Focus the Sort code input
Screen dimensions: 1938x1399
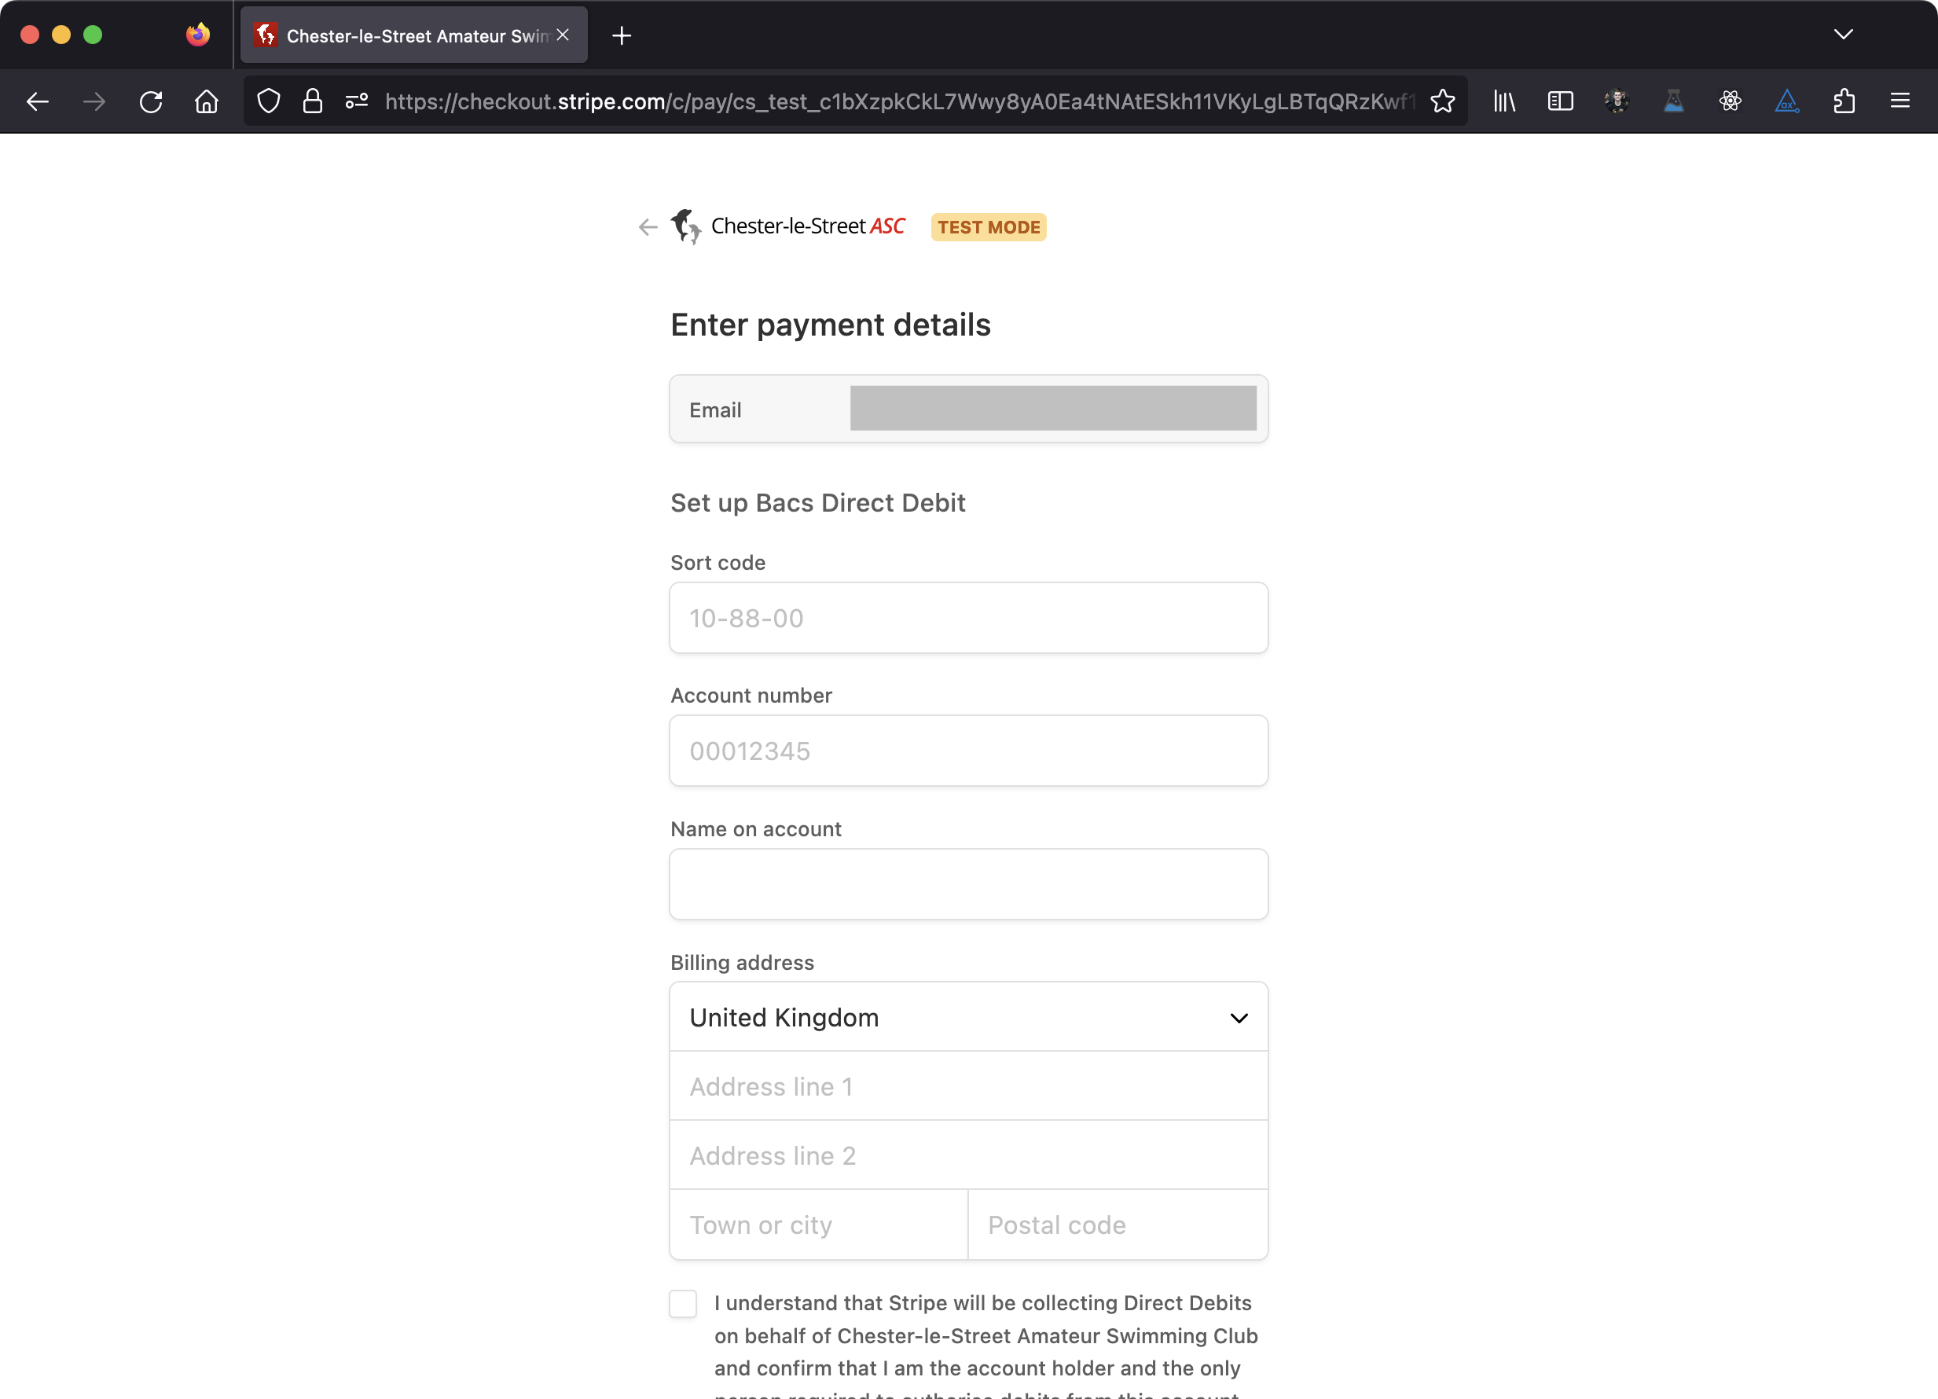tap(968, 618)
